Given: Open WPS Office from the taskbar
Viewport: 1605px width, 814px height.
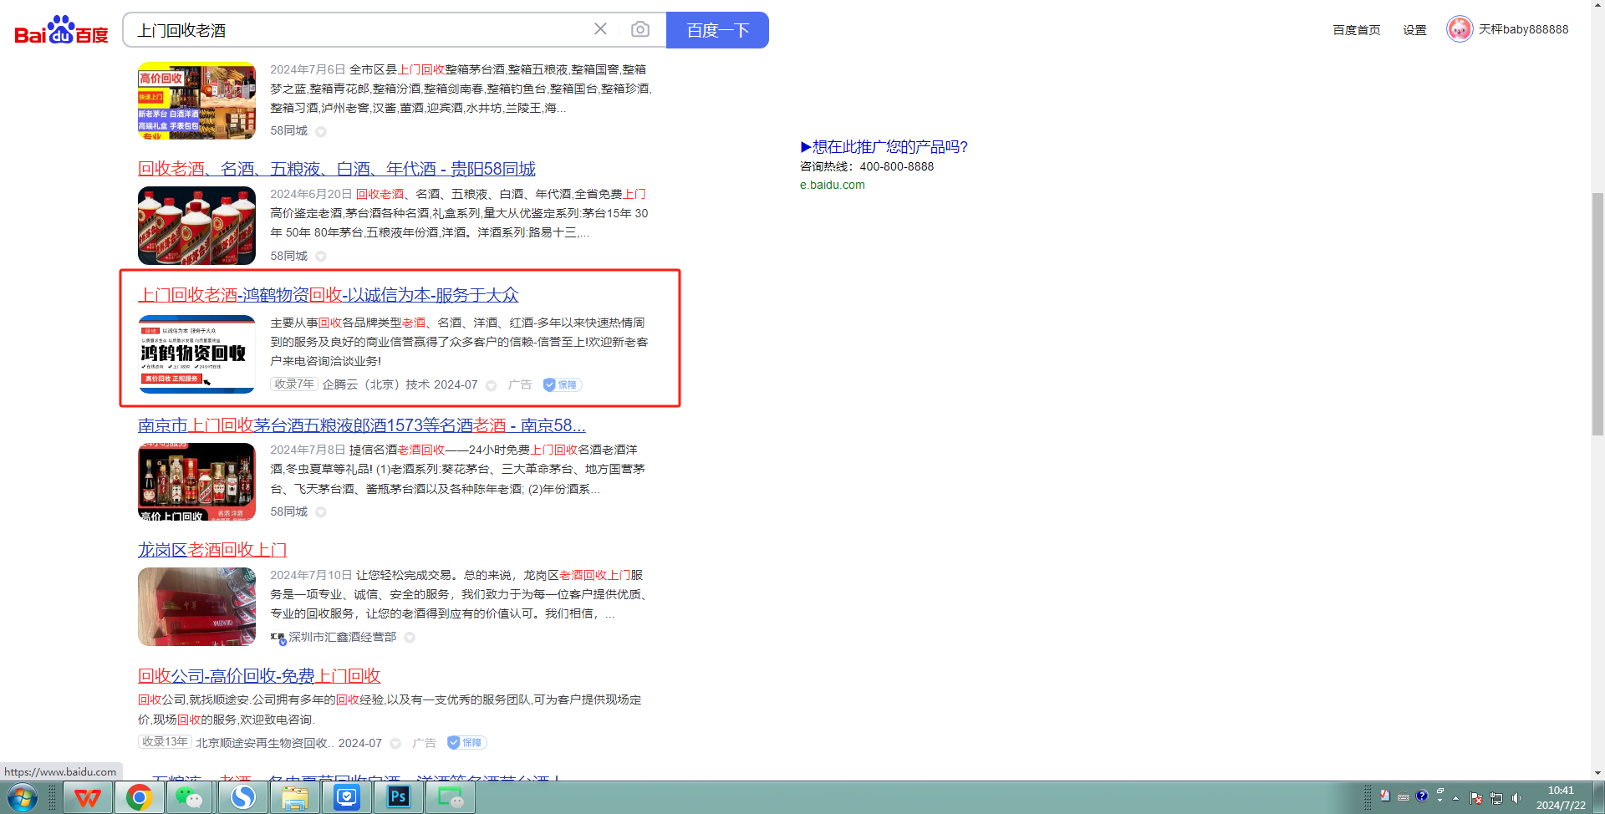Looking at the screenshot, I should pos(88,798).
